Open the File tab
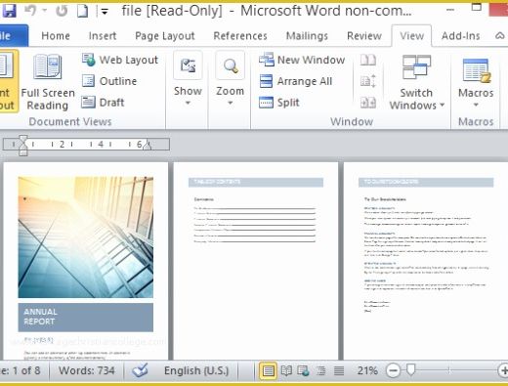 click(13, 35)
